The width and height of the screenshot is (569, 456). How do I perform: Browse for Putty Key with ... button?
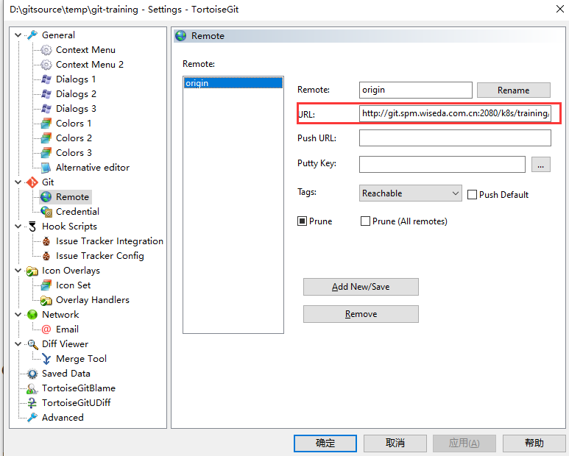(541, 165)
